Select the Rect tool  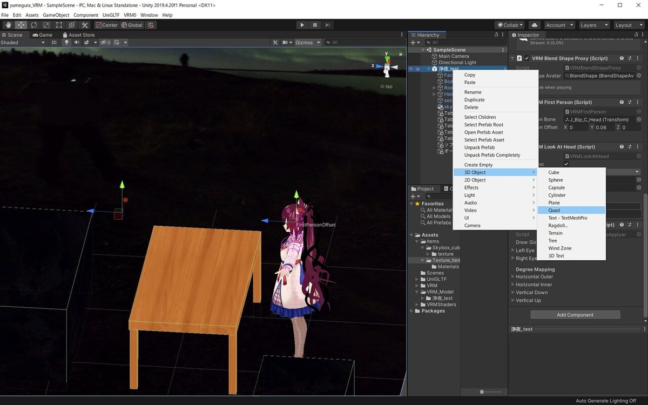[59, 25]
